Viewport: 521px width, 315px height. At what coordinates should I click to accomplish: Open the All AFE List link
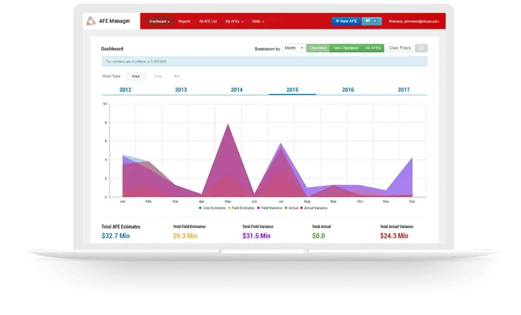[208, 21]
